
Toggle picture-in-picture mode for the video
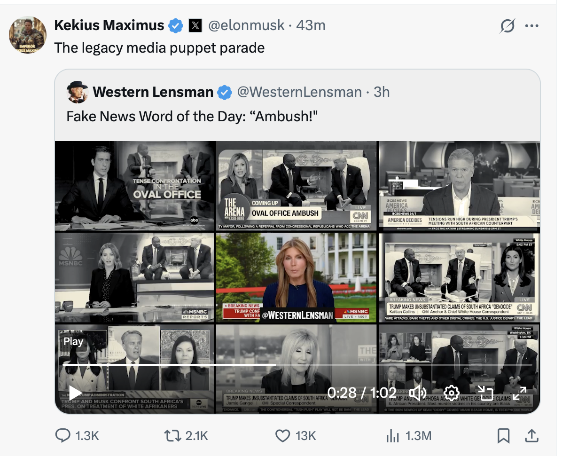[485, 393]
